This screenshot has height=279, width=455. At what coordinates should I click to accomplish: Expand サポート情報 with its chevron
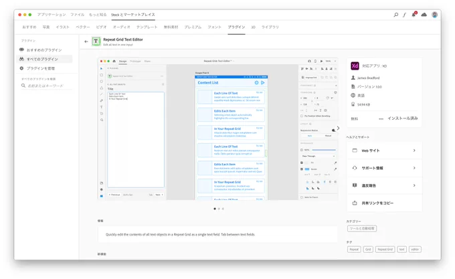tap(414, 168)
